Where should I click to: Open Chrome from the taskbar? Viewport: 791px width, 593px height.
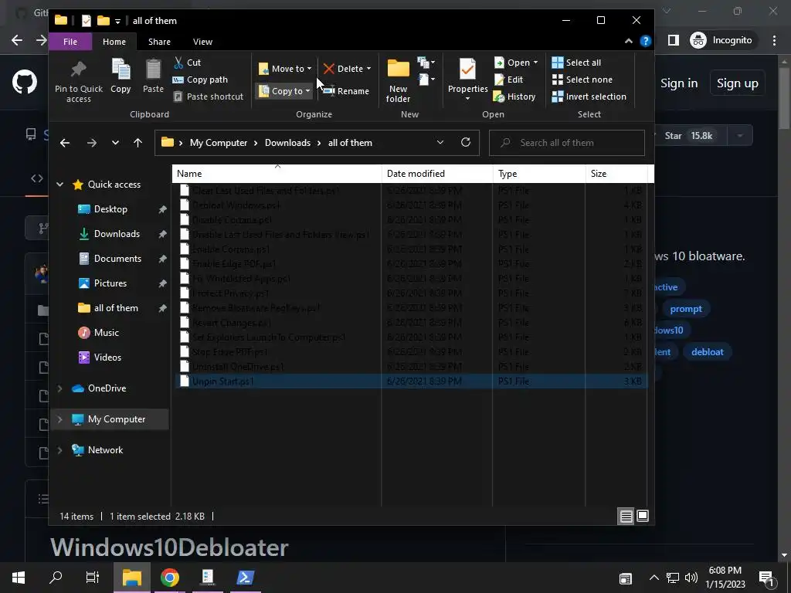point(170,578)
